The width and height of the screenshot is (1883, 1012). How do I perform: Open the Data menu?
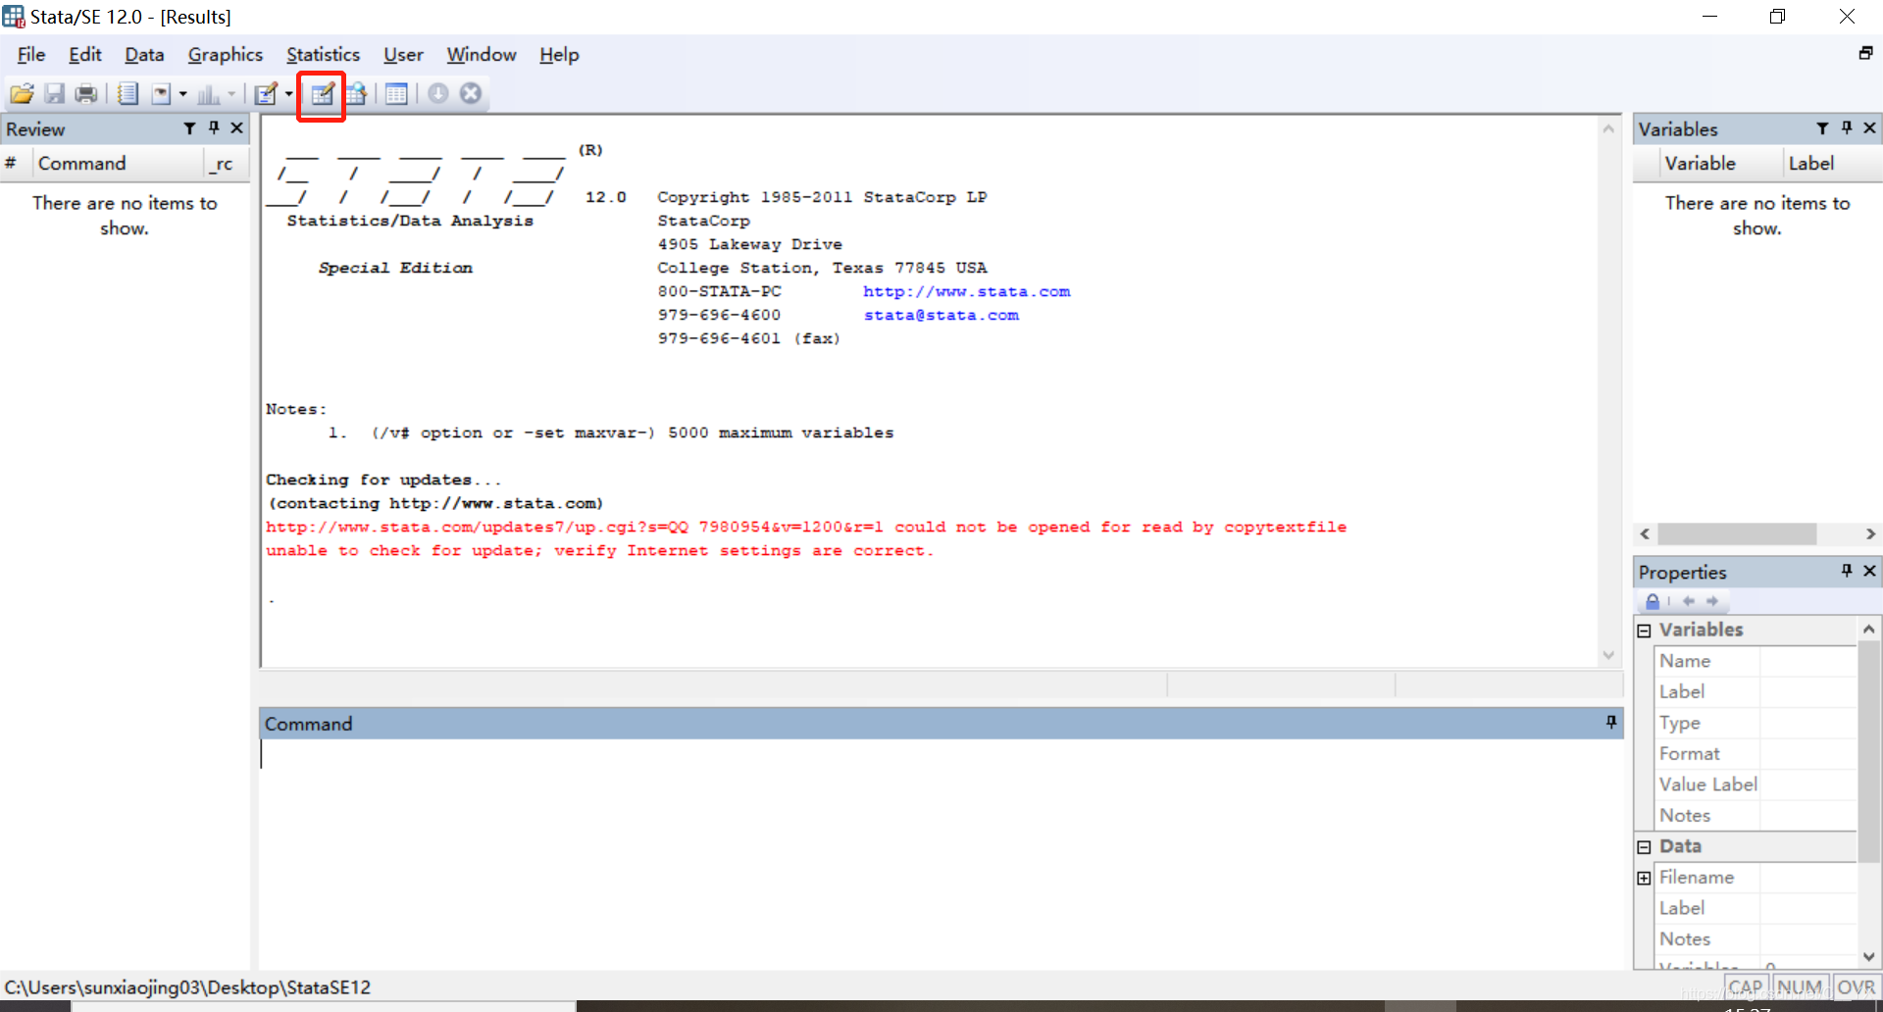point(144,55)
